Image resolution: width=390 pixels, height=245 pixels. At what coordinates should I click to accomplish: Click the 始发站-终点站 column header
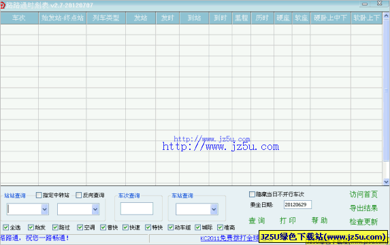click(x=63, y=18)
